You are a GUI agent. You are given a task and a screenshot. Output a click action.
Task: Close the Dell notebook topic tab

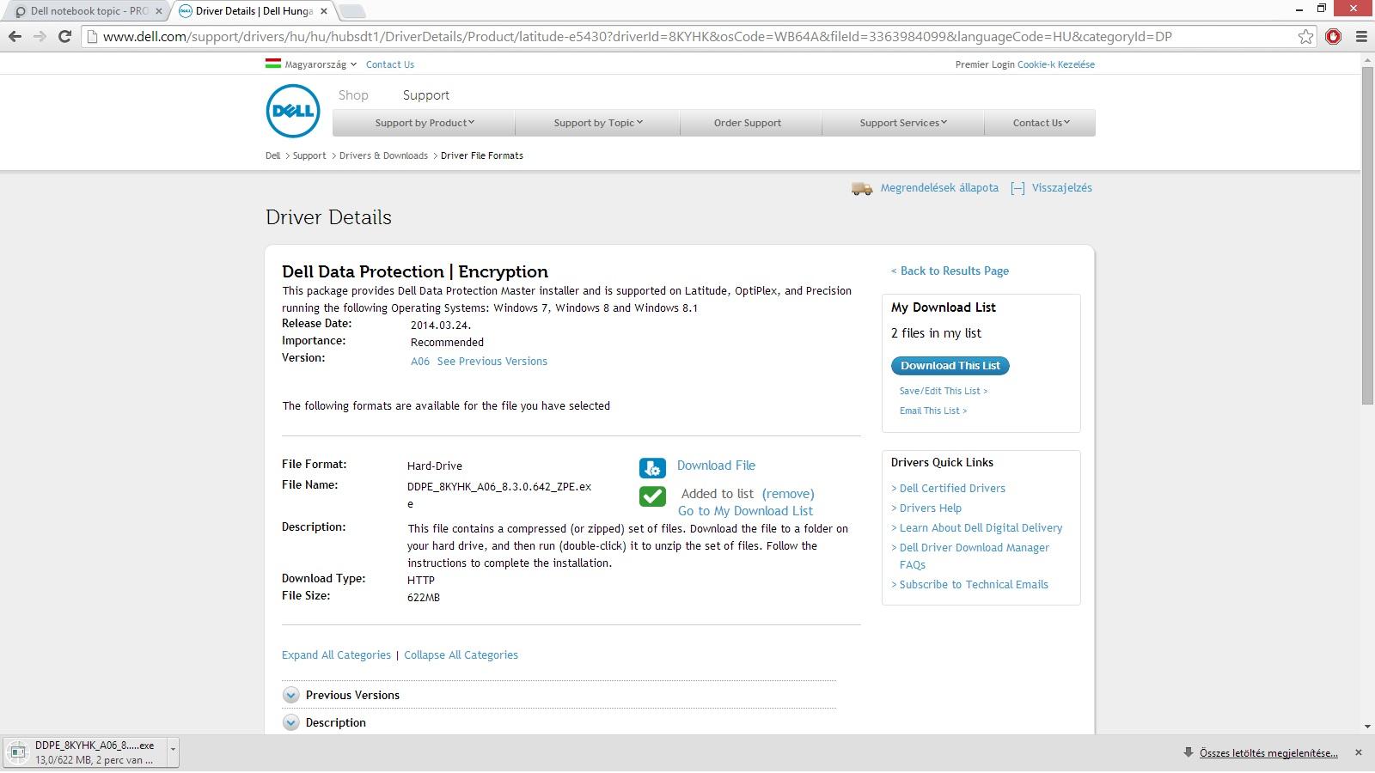click(159, 11)
